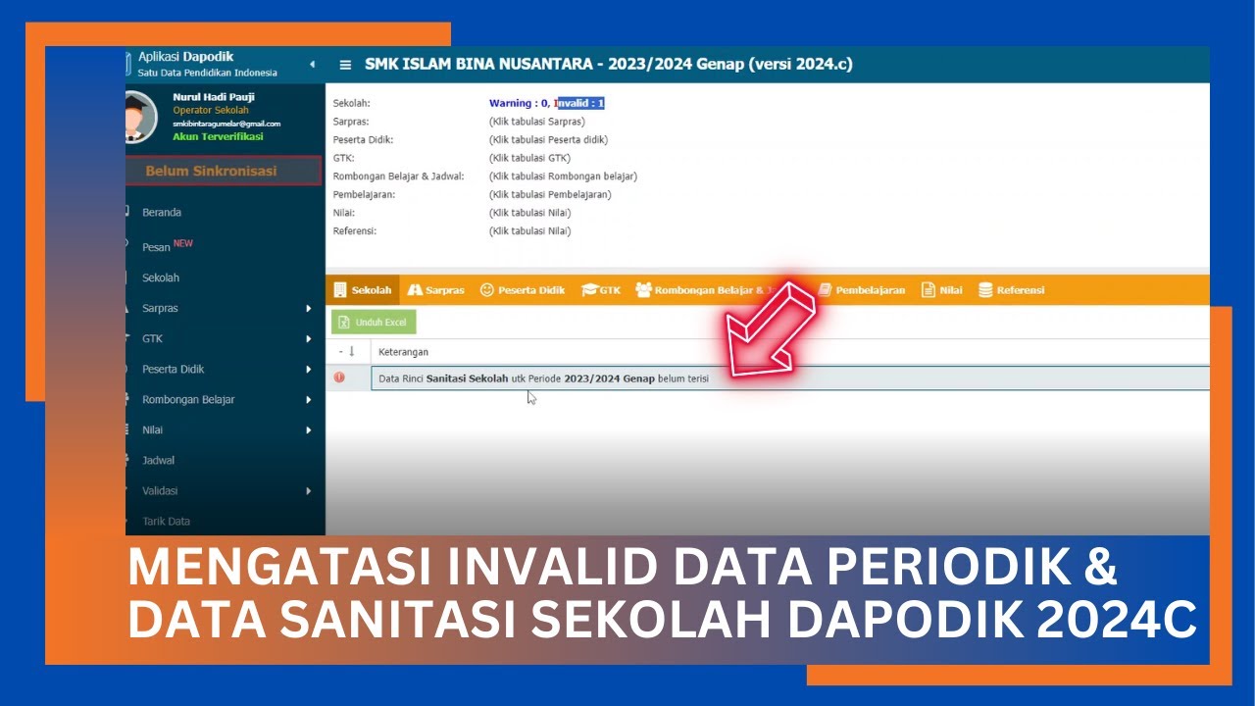This screenshot has height=706, width=1255.
Task: Go to Beranda in the sidebar
Action: [162, 212]
